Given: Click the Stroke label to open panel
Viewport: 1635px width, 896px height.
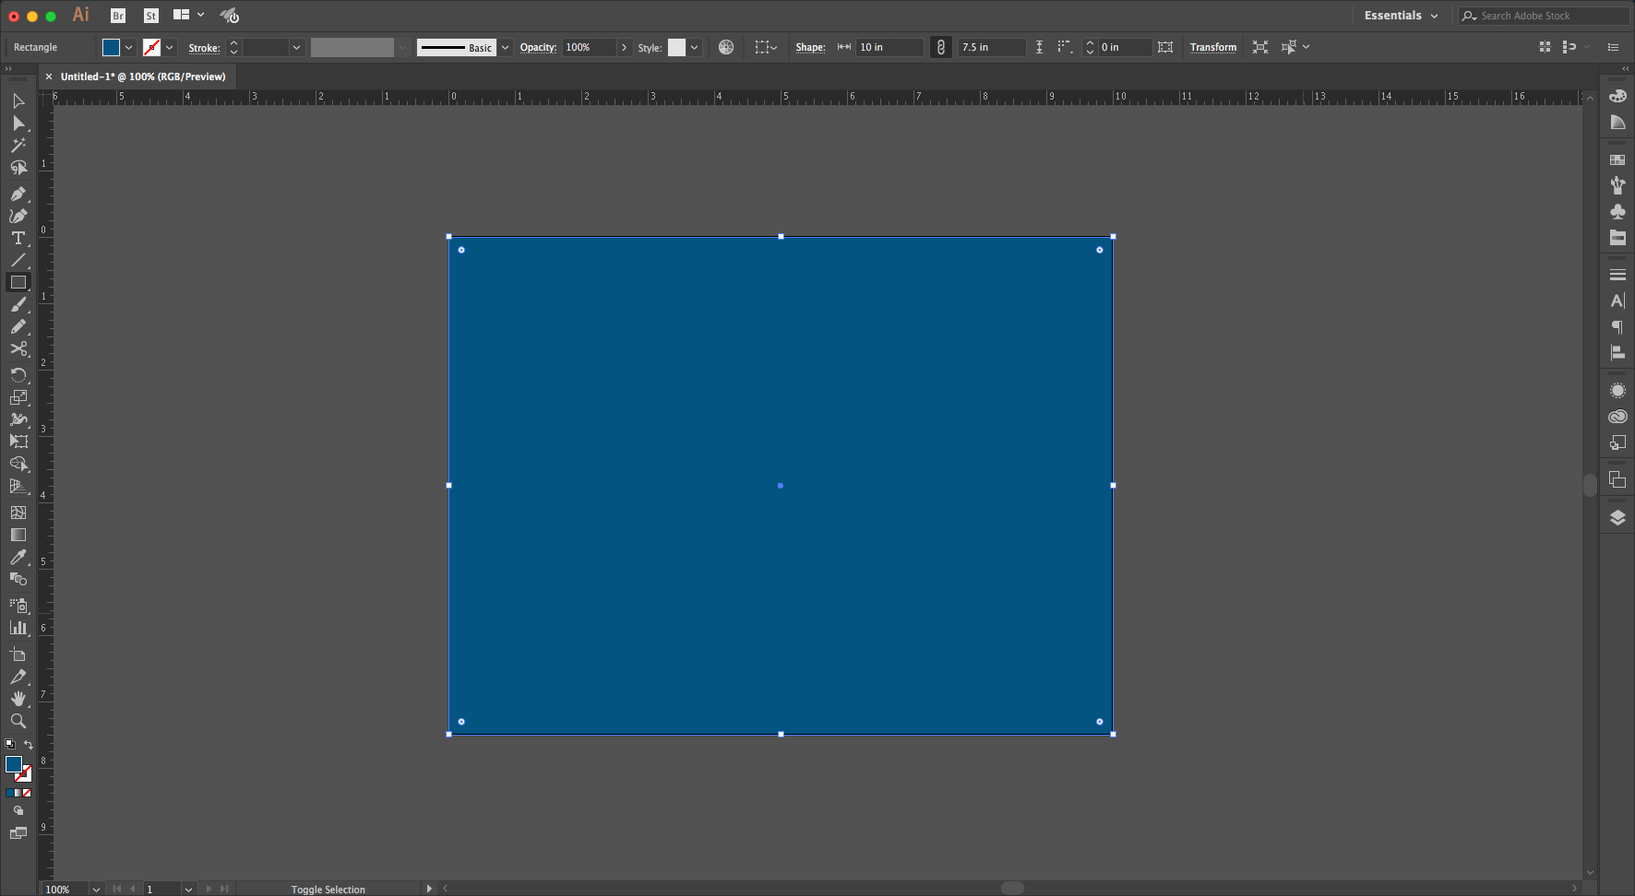Looking at the screenshot, I should pyautogui.click(x=204, y=48).
